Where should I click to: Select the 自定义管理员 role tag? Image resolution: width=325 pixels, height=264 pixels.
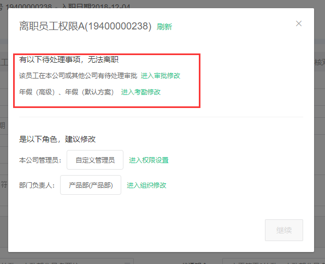click(x=95, y=160)
